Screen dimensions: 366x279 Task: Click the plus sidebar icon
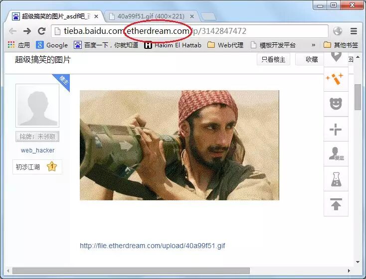coord(336,129)
